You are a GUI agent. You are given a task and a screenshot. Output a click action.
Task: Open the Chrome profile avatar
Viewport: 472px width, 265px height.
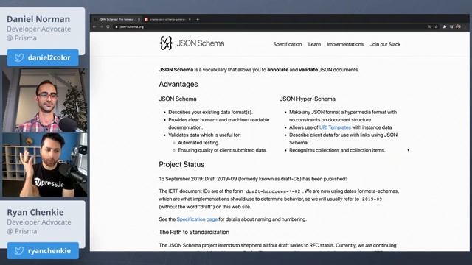point(458,26)
